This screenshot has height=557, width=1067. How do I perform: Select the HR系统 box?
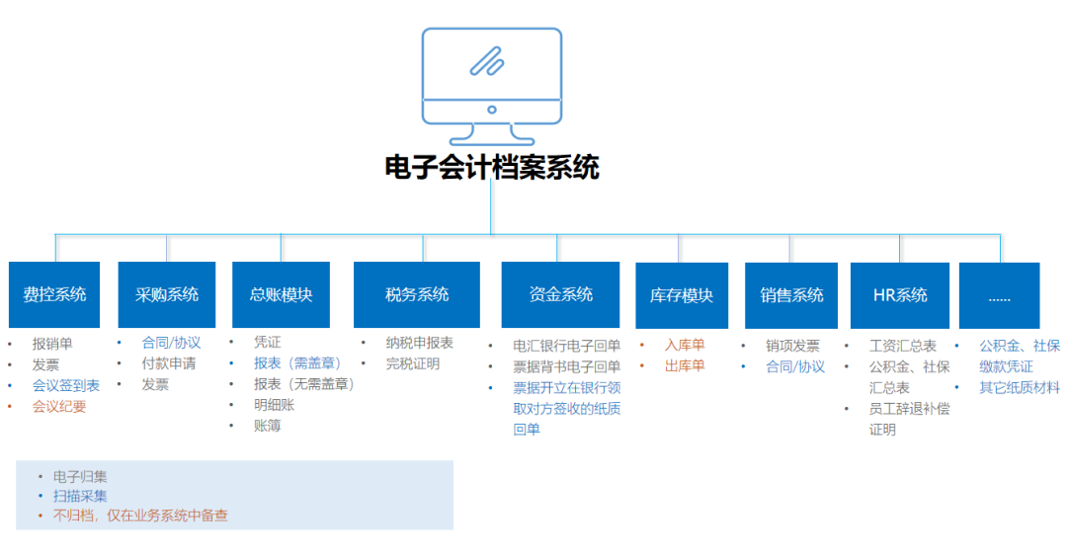pos(900,295)
